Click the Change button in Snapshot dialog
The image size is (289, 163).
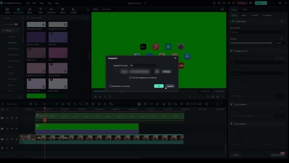point(166,72)
